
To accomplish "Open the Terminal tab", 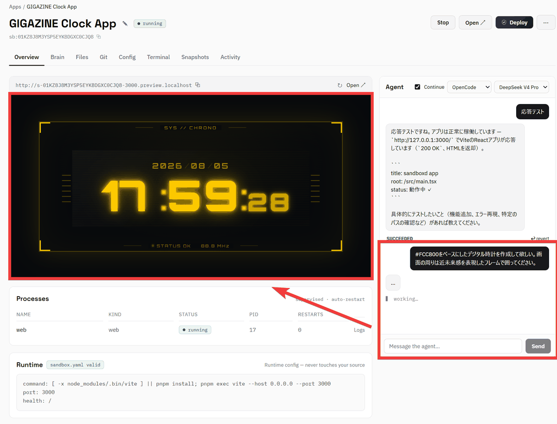I will (159, 57).
